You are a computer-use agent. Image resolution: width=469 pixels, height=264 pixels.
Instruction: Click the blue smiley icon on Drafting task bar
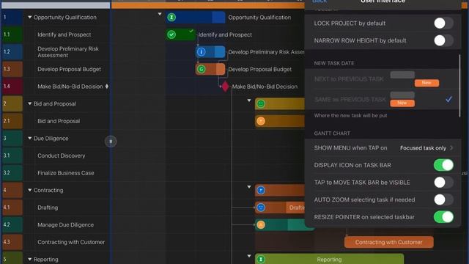pyautogui.click(x=261, y=208)
